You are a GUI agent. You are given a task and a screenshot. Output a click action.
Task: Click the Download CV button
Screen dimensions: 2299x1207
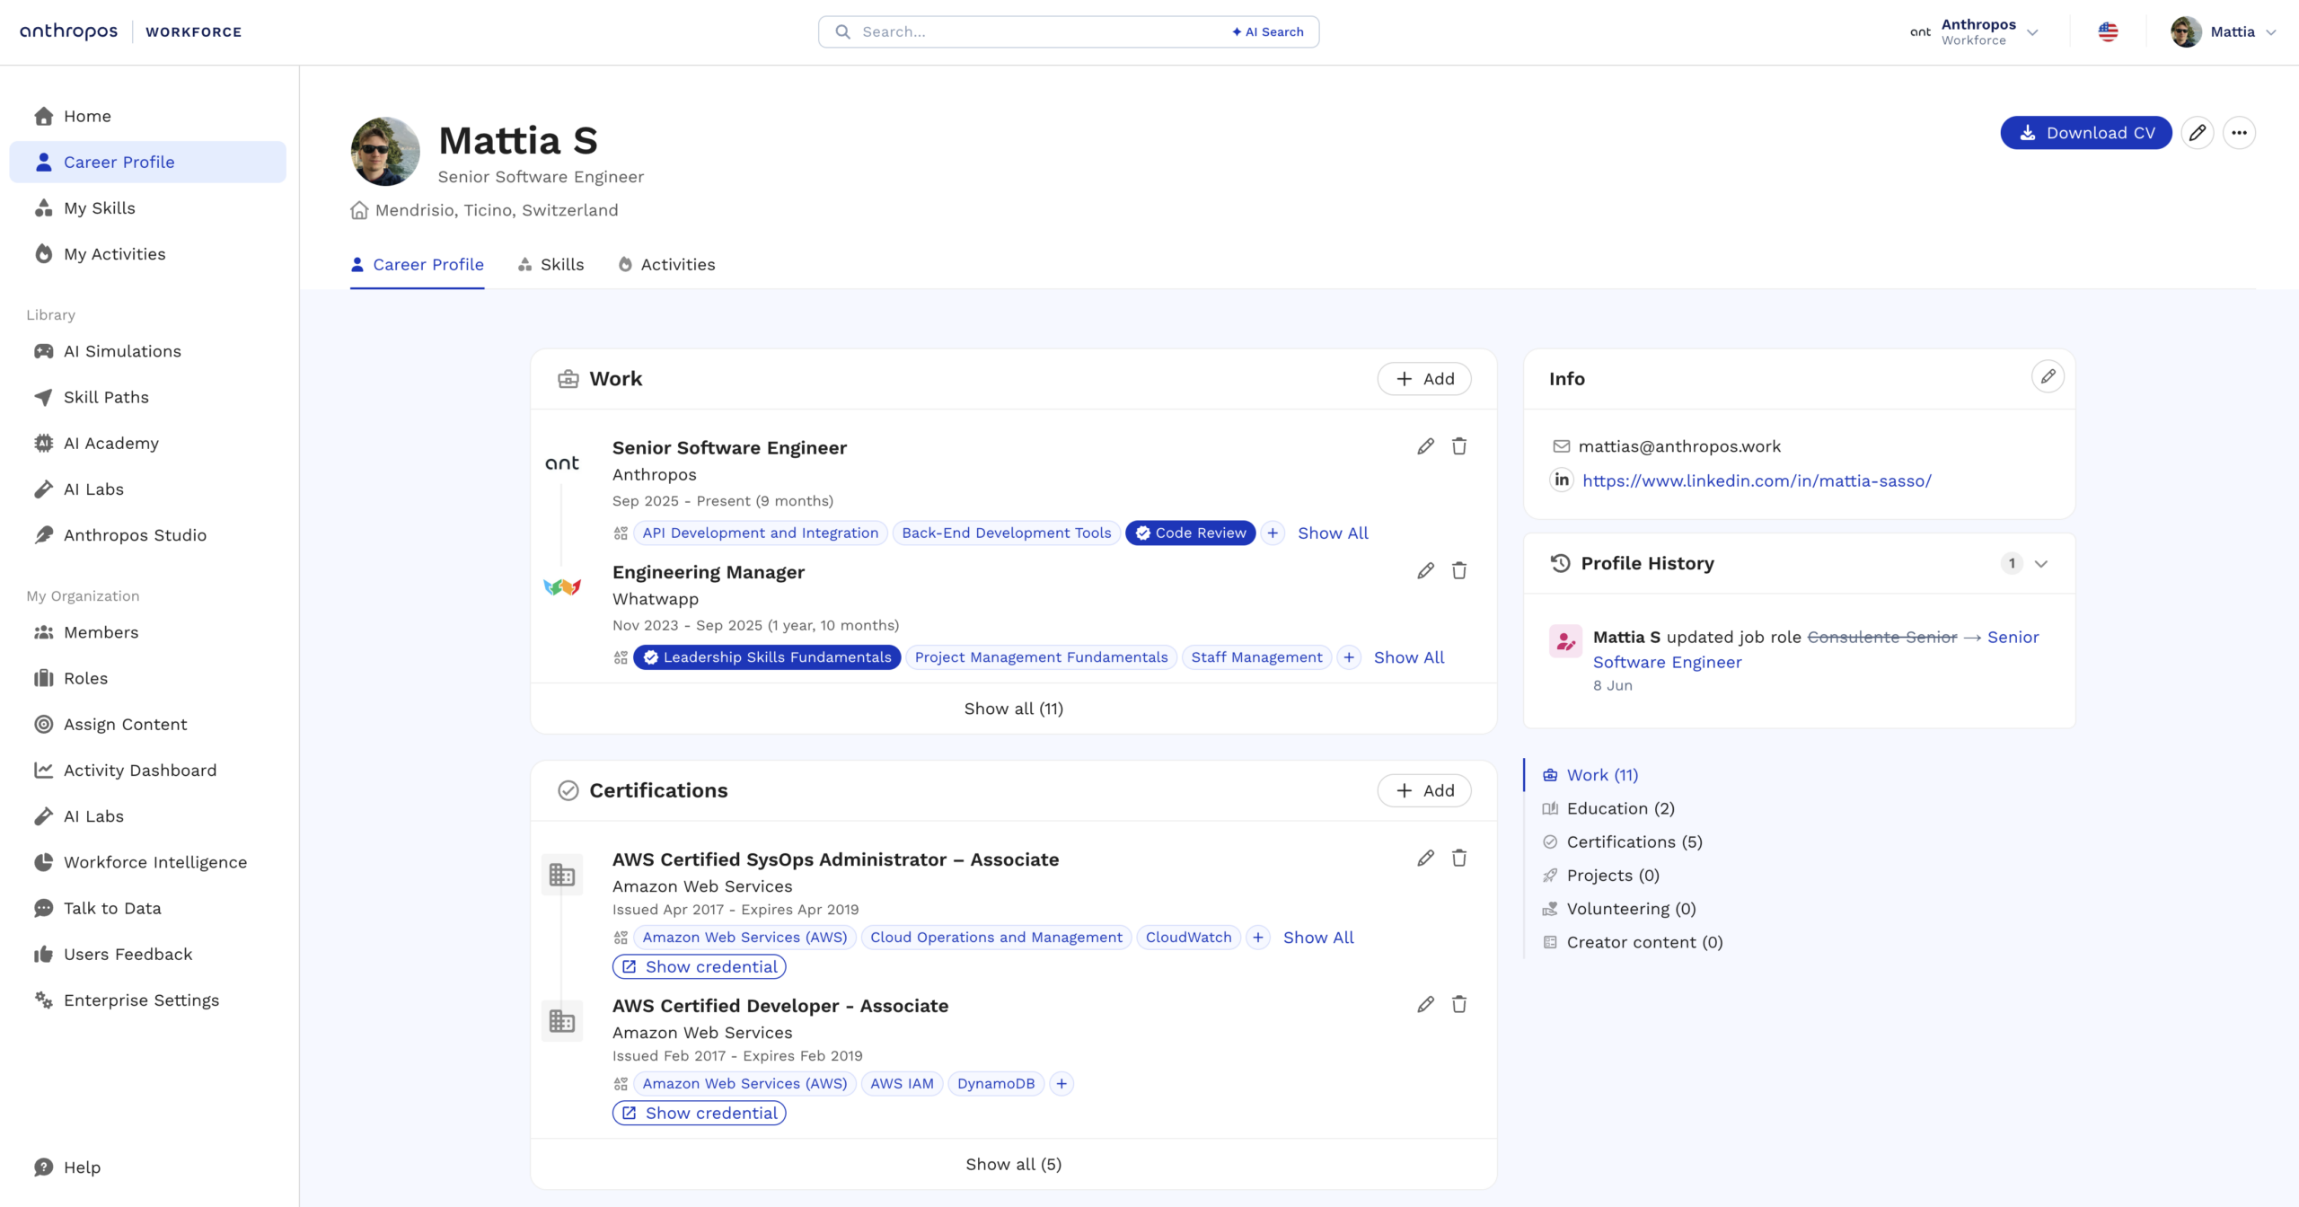tap(2086, 133)
